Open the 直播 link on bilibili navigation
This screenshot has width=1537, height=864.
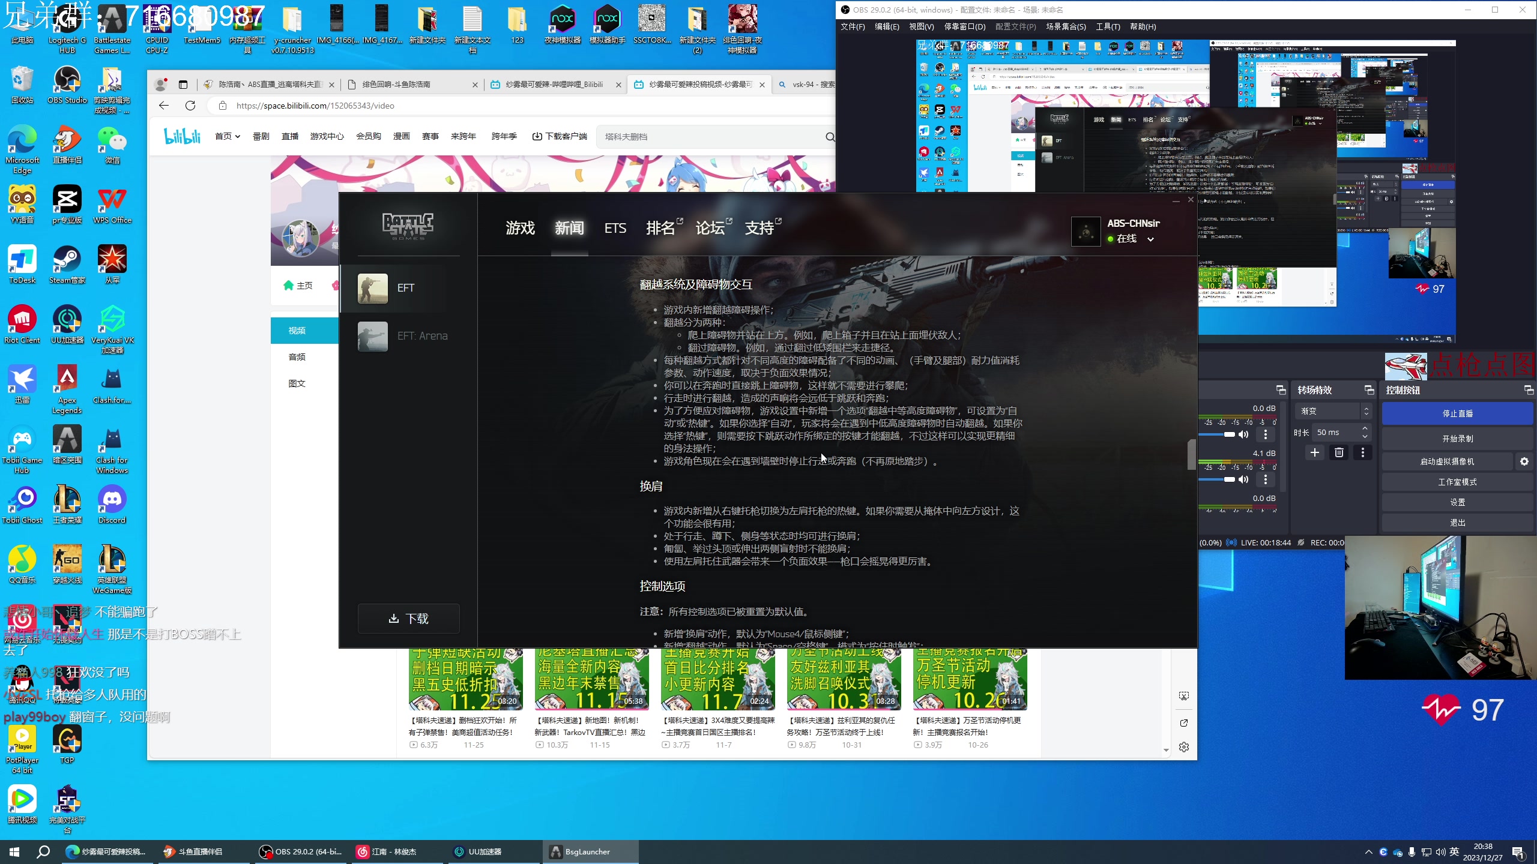tap(290, 137)
